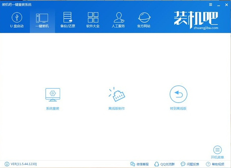Click the VER[11.5.44.1230] version text
This screenshot has height=168, width=231.
[24, 164]
